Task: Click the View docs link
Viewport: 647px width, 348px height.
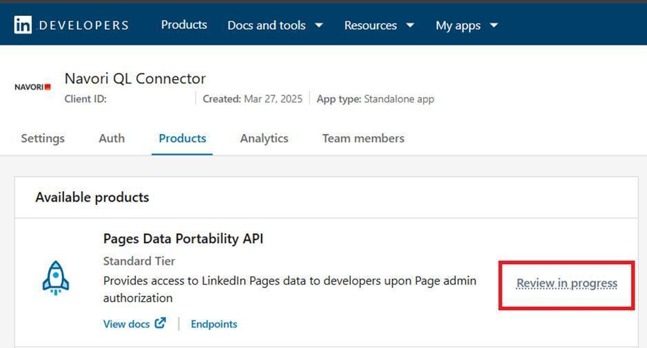Action: coord(126,324)
